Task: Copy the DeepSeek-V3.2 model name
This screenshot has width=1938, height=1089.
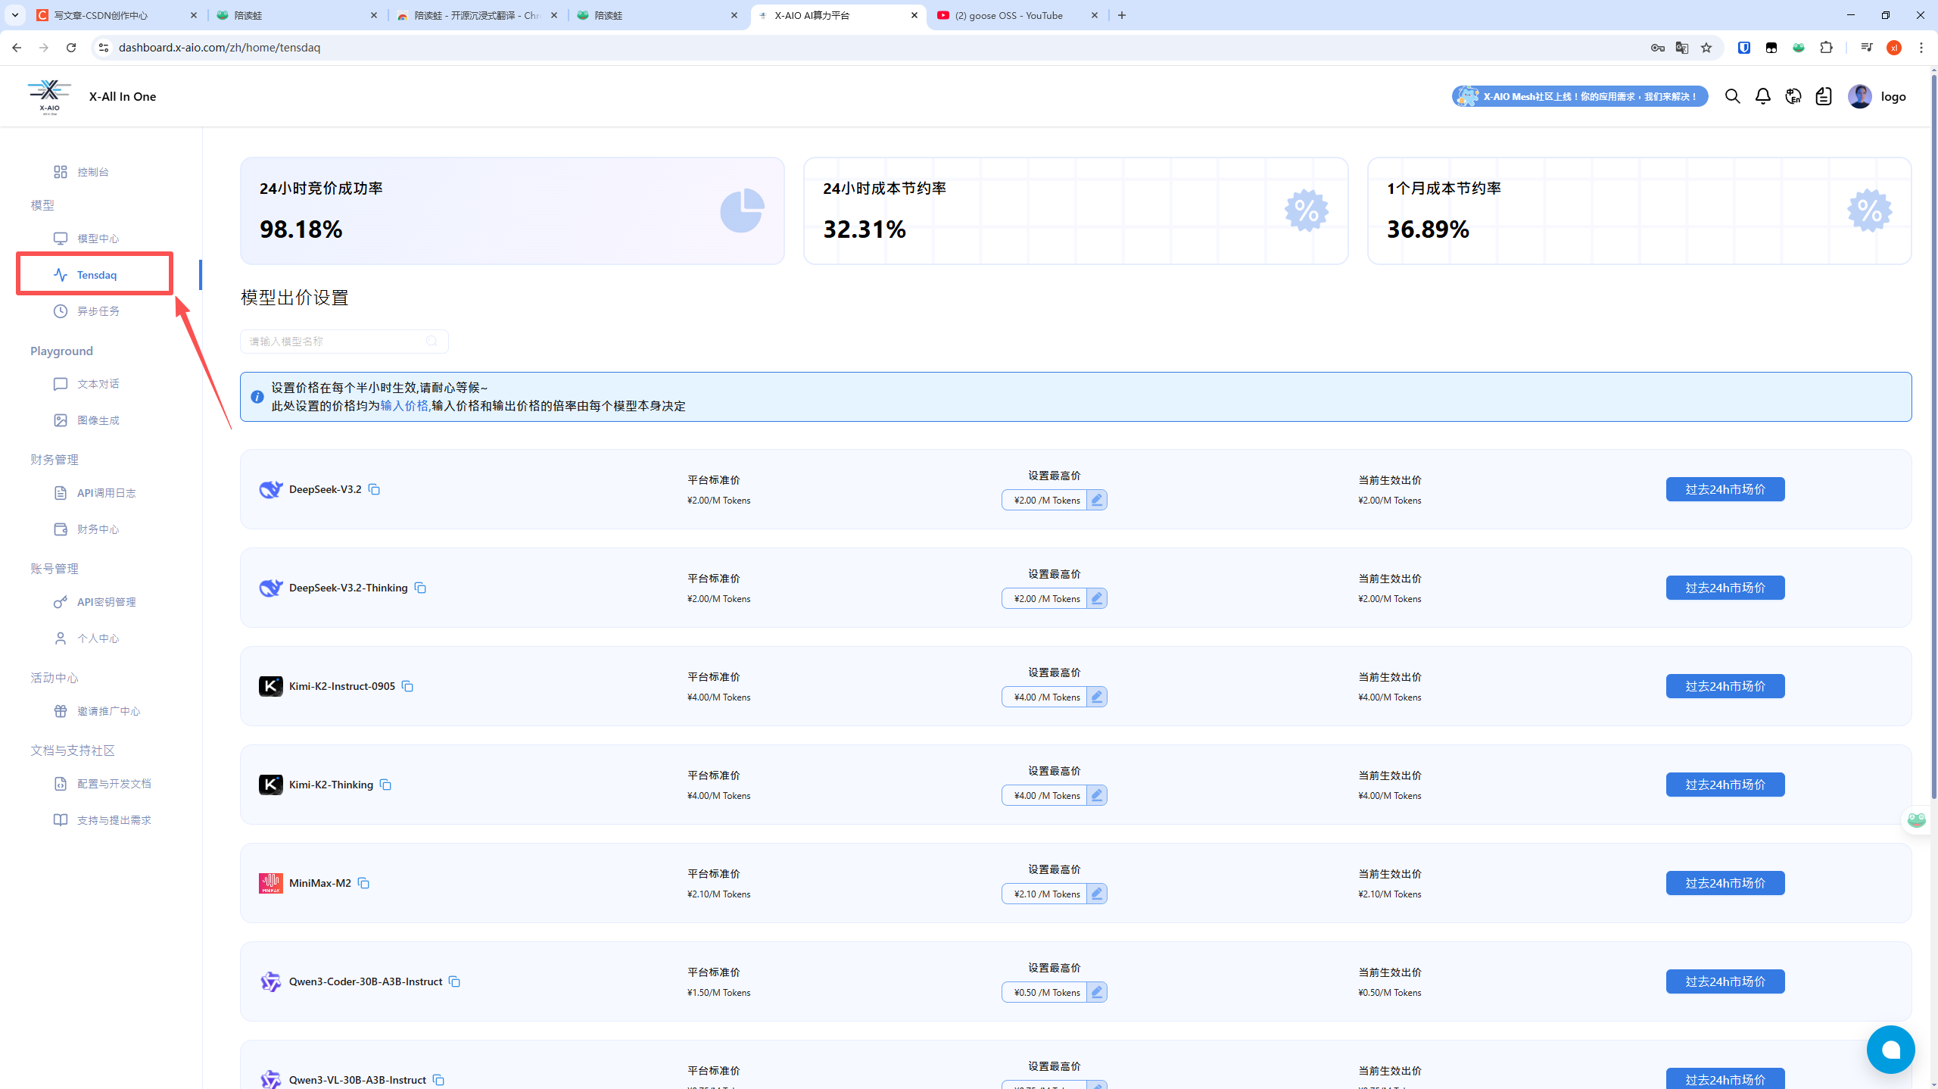Action: point(374,489)
